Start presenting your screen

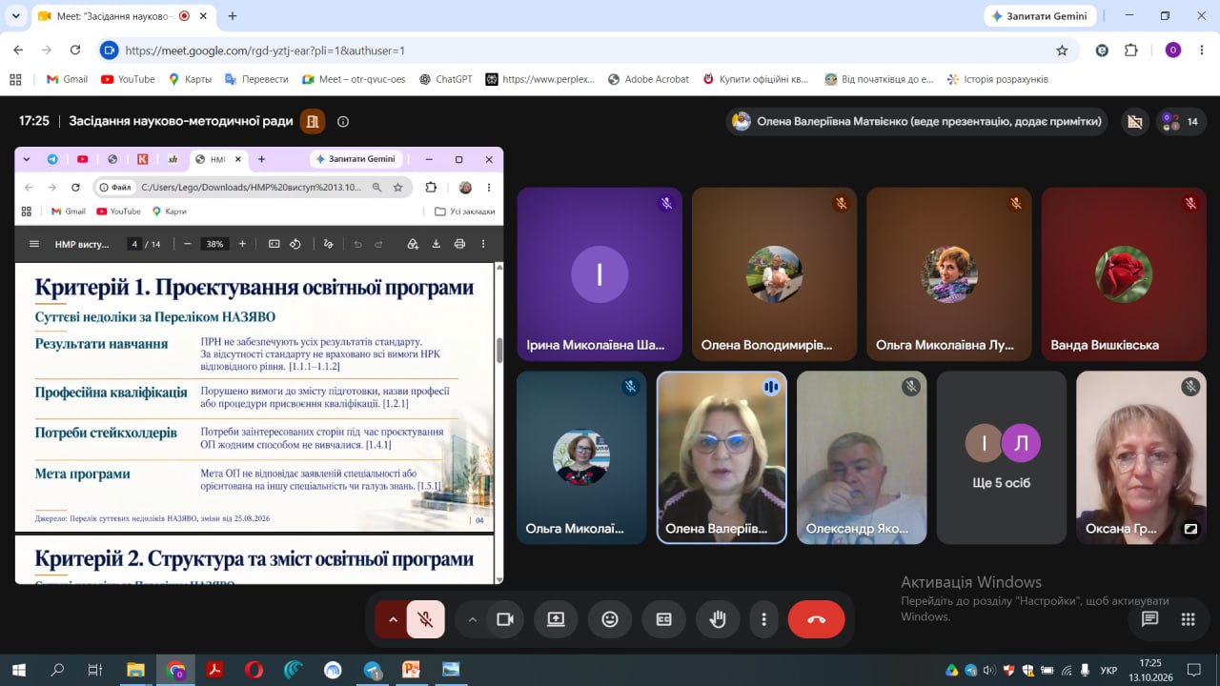point(556,619)
